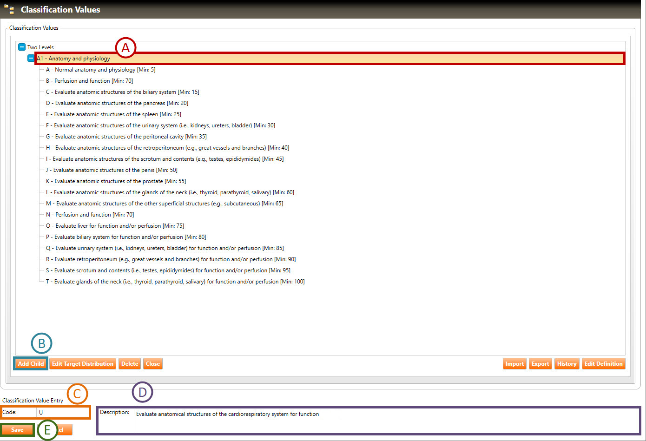The height and width of the screenshot is (441, 646).
Task: Save the classification value entry
Action: (x=17, y=430)
